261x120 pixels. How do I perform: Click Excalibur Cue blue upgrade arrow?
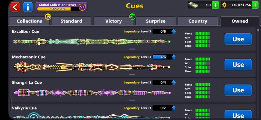(x=174, y=31)
